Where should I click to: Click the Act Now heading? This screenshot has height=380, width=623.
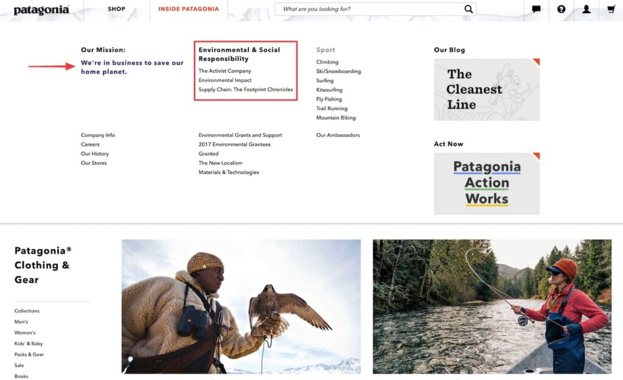448,144
